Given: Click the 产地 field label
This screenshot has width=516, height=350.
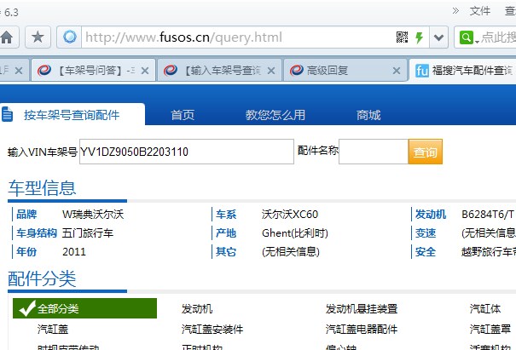Looking at the screenshot, I should pos(226,233).
